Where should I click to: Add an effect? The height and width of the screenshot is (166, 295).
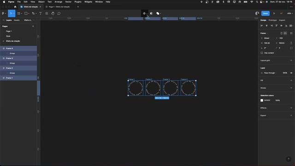(x=291, y=108)
